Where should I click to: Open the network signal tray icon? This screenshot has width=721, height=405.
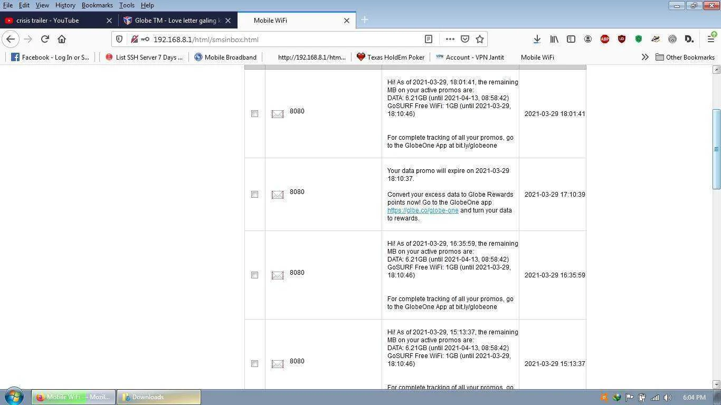655,397
